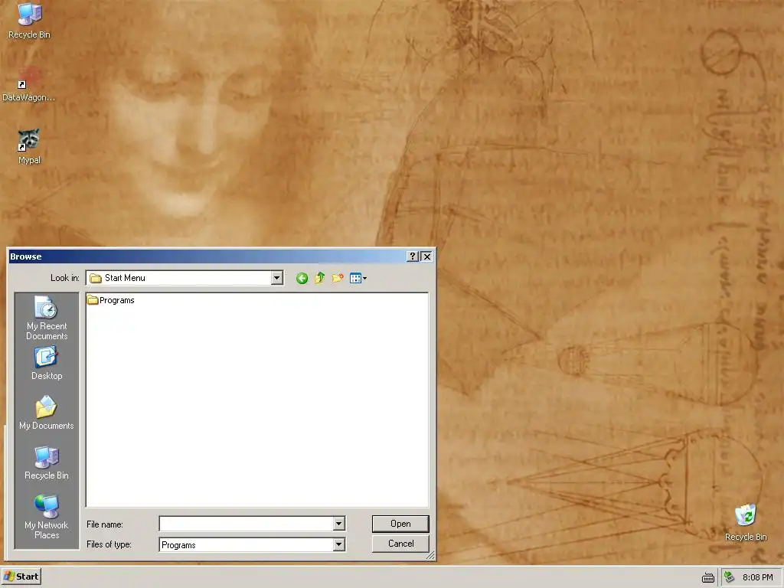Click the on-screen keyboard tray icon
The height and width of the screenshot is (588, 784).
click(x=708, y=578)
